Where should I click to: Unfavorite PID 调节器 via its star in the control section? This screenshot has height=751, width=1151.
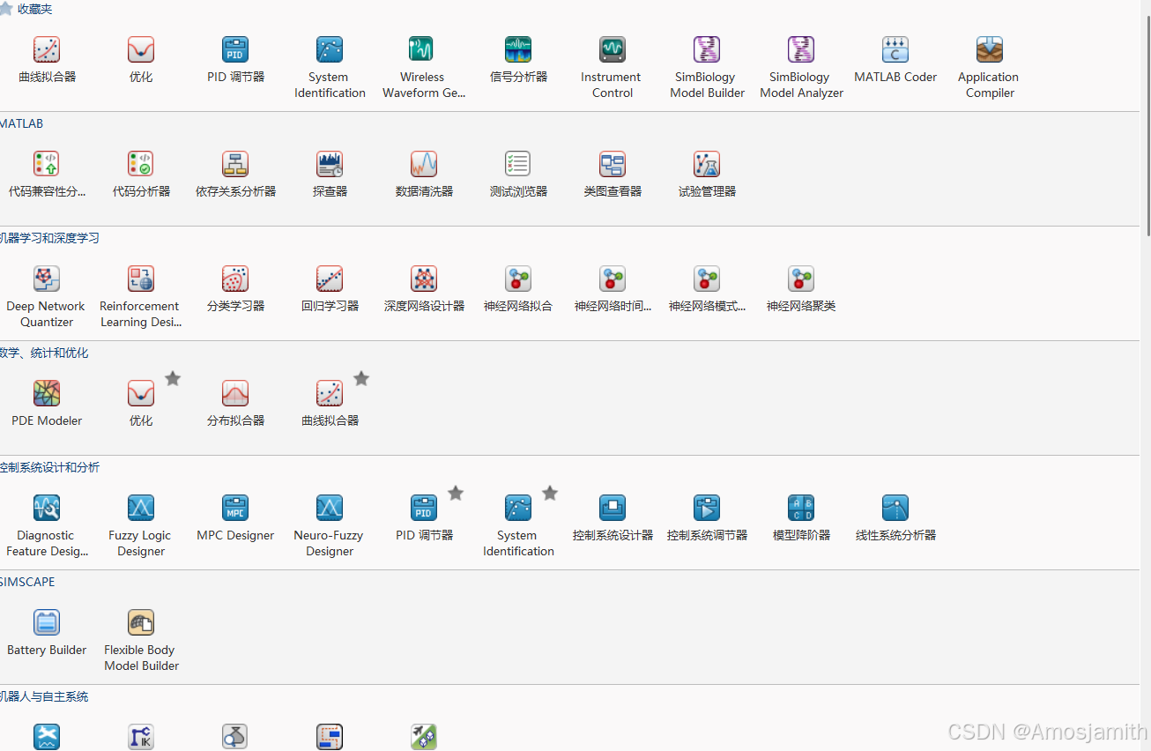456,493
